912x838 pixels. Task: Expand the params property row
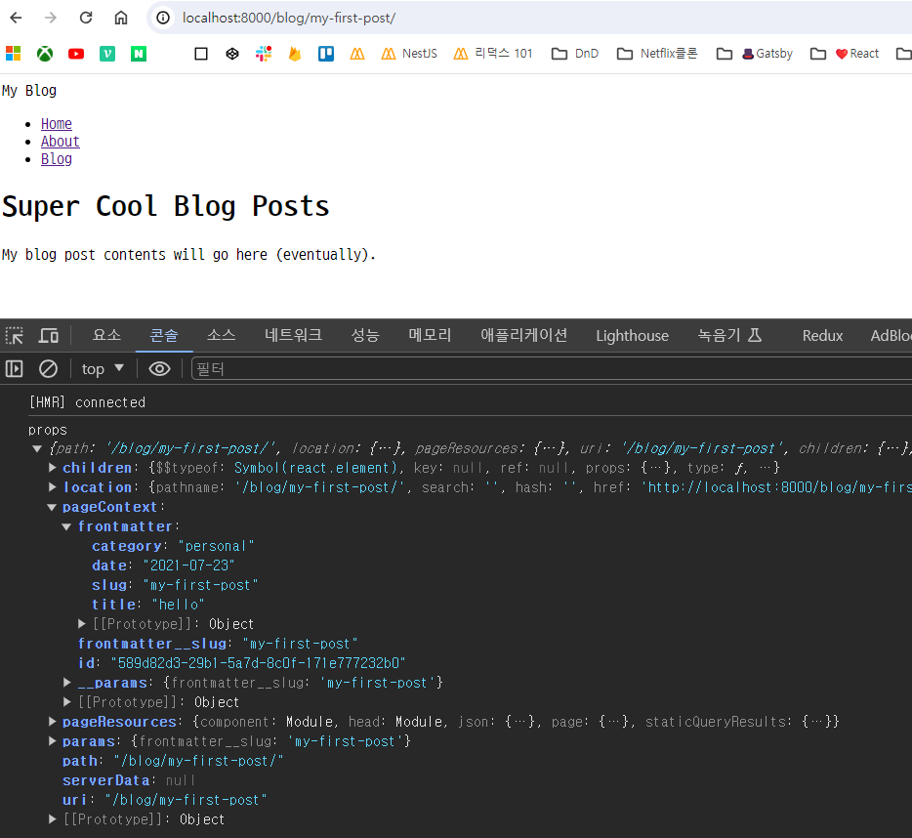[53, 740]
